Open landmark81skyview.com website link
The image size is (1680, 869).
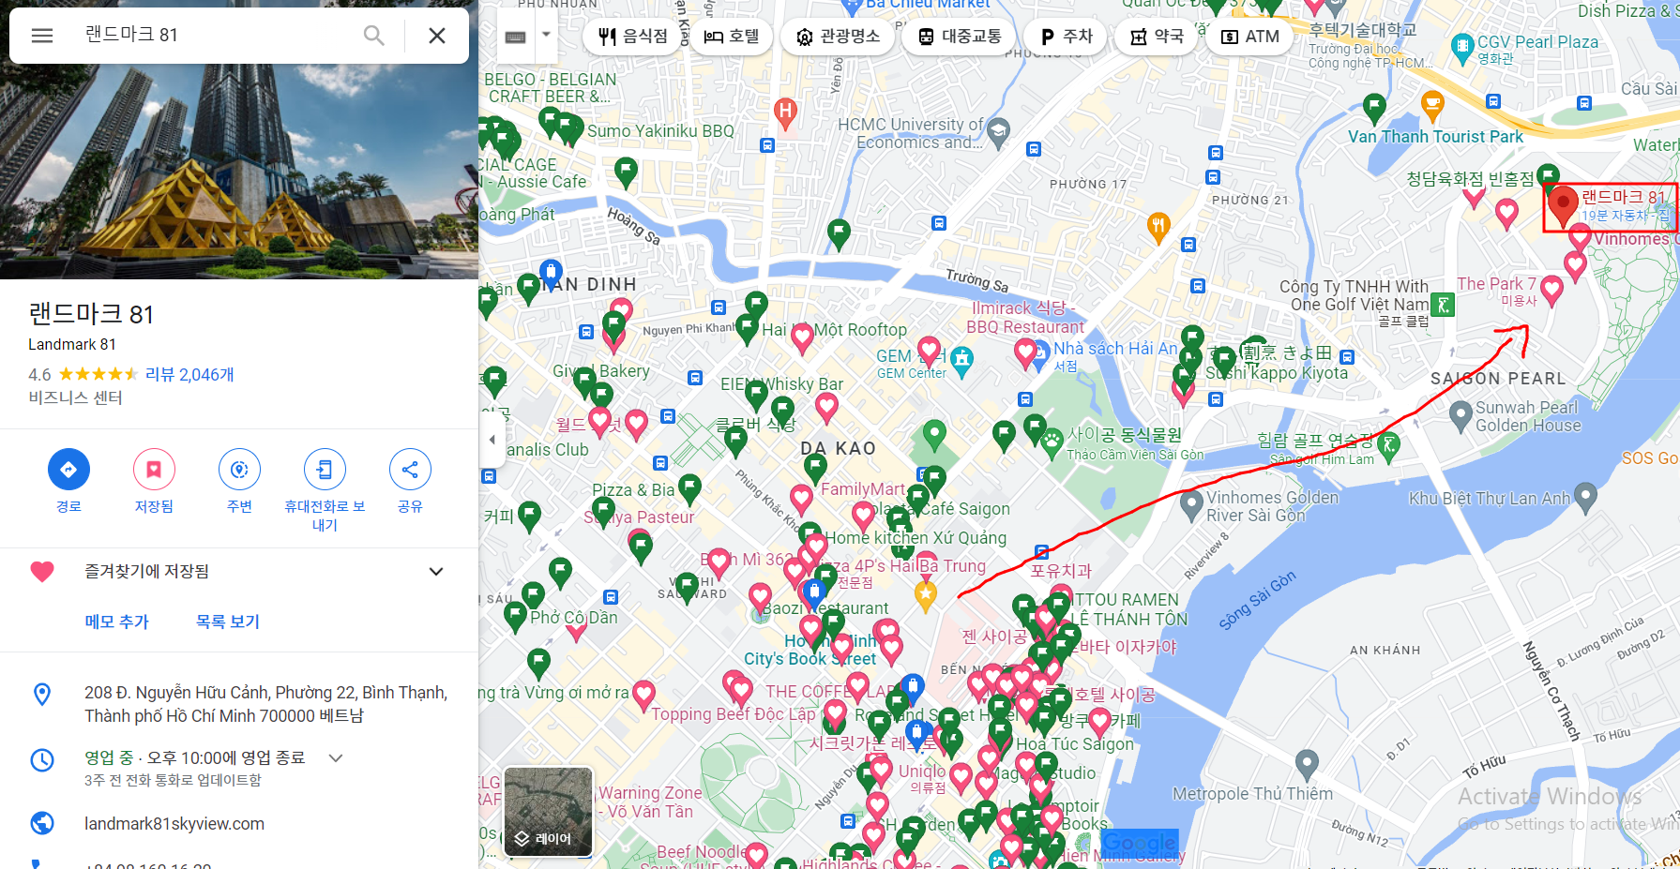(x=174, y=824)
